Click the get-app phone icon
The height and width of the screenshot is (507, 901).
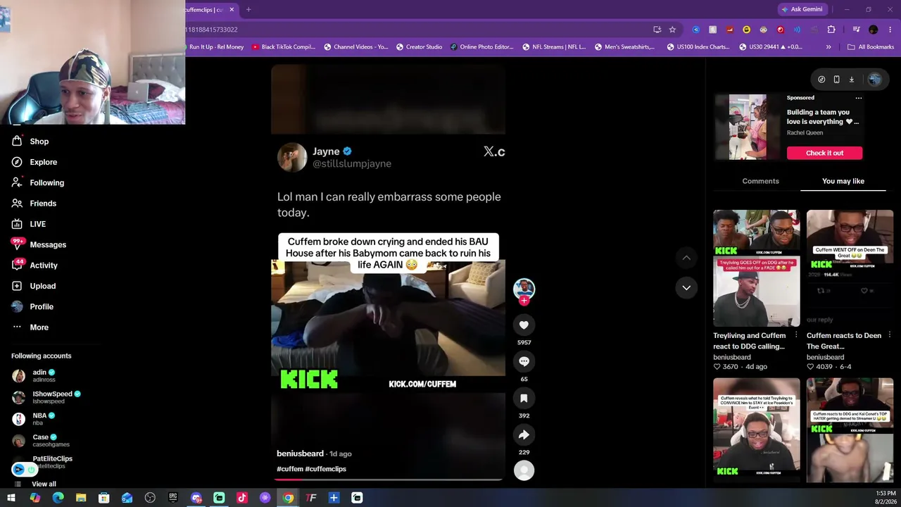click(836, 80)
